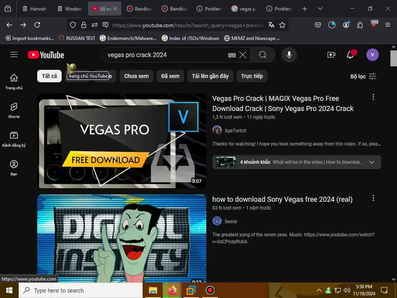Open the purple V account avatar
This screenshot has width=397, height=298.
click(x=372, y=55)
